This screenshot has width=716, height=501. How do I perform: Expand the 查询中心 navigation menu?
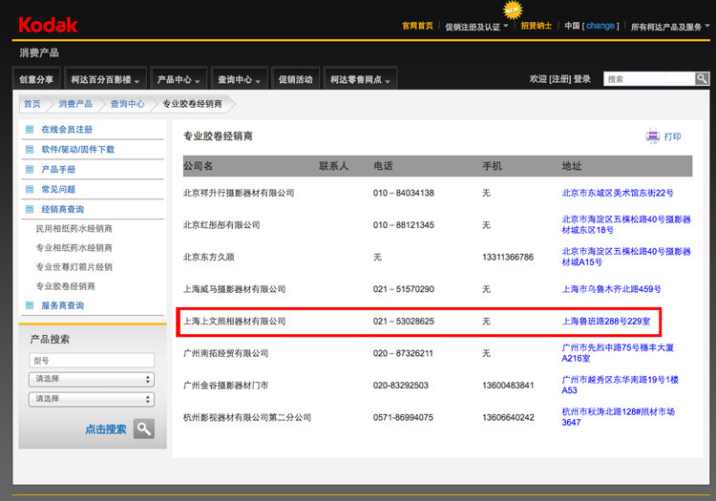(x=239, y=79)
